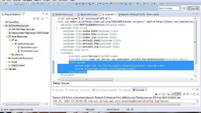The width and height of the screenshot is (201, 113).
Task: Switch to the SpecialUser.java editor tab
Action: click(88, 14)
